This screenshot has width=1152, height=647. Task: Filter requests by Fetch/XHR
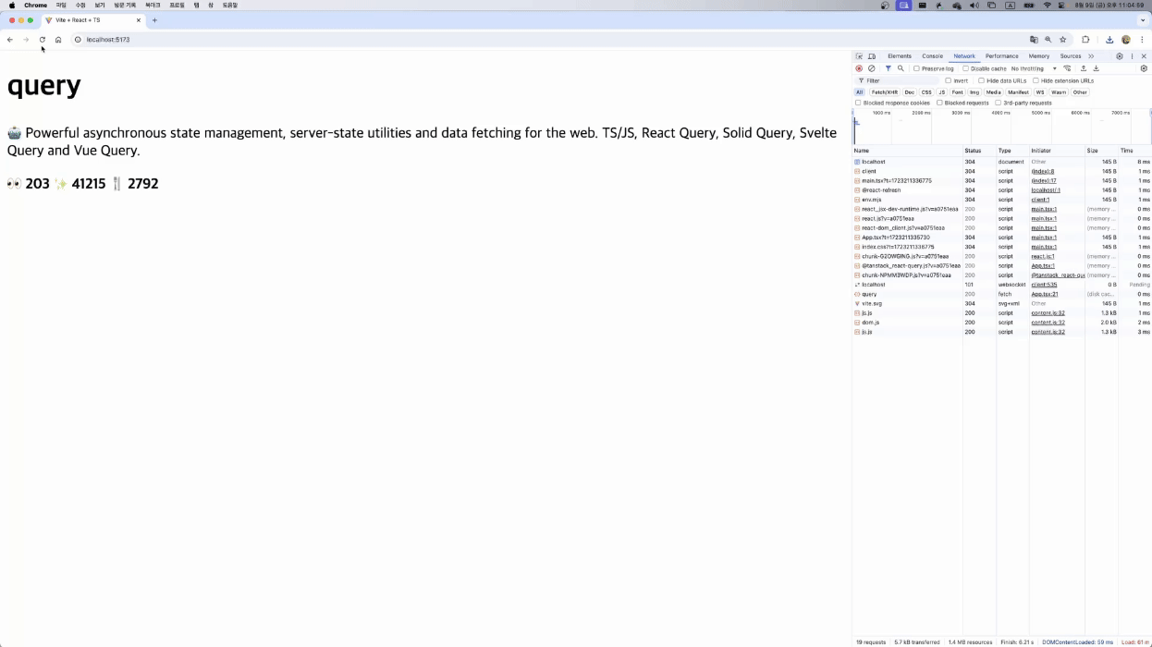(884, 92)
